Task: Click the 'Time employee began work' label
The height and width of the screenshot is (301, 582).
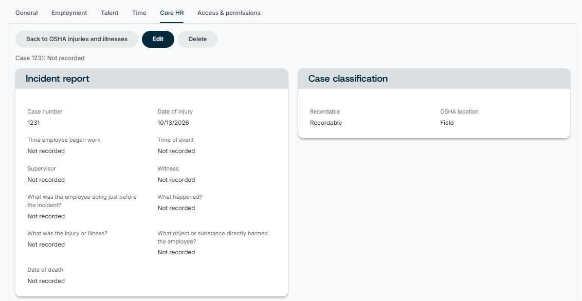Action: click(x=64, y=140)
